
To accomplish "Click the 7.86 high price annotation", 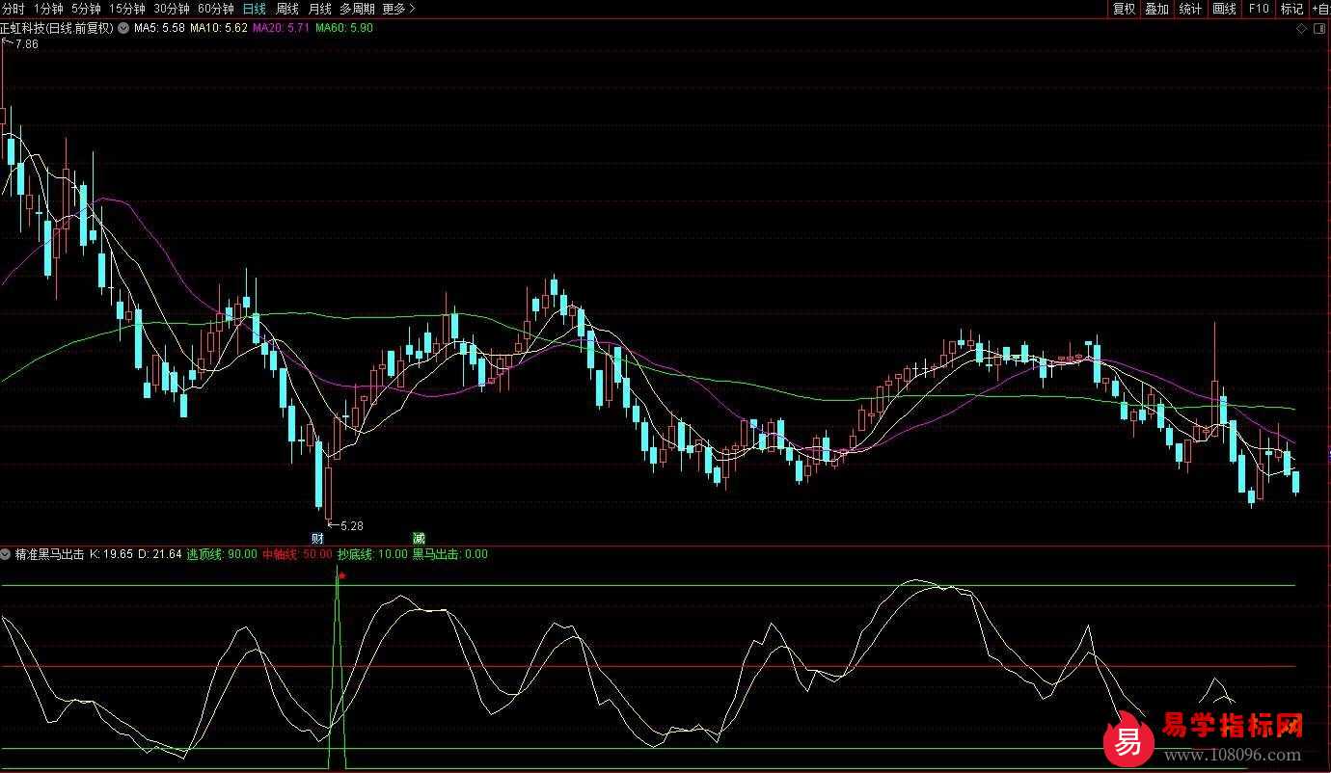I will [26, 44].
